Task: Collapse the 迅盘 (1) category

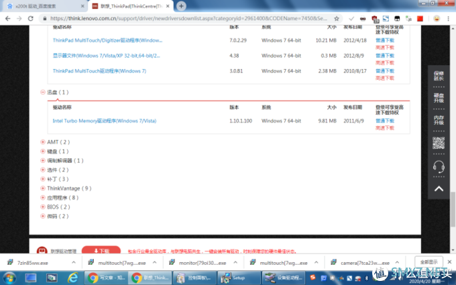Action: point(43,92)
